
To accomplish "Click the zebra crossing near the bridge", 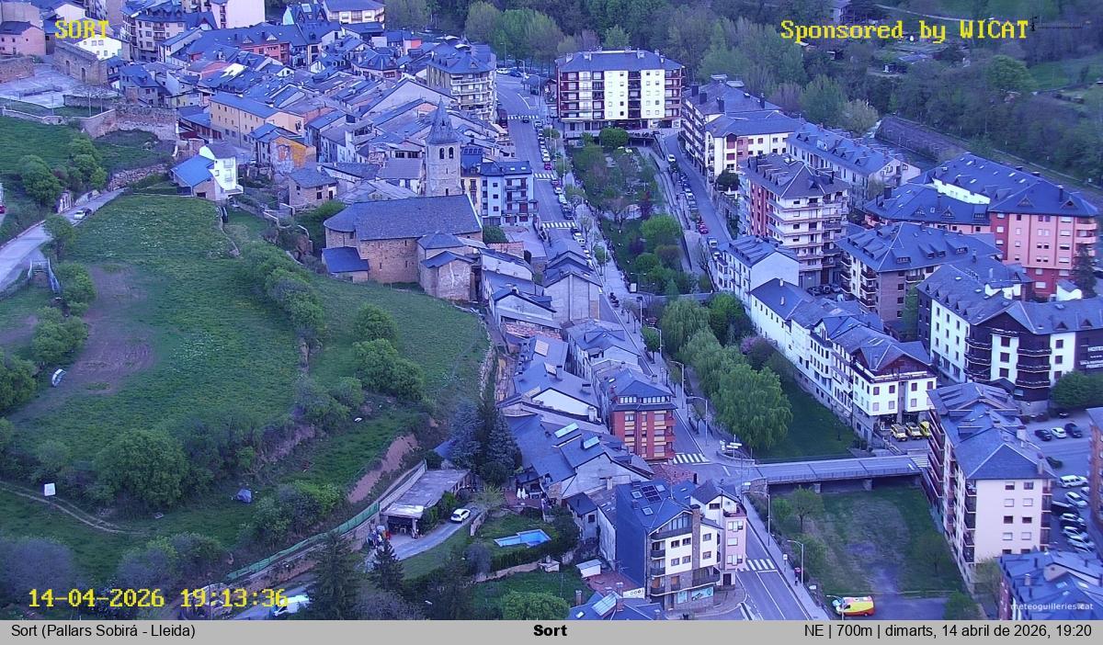I will click(689, 458).
